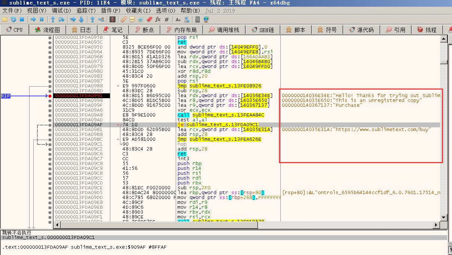Toggle breakpoint bullet at 000000013FDA09B1
452x255 pixels.
point(50,130)
